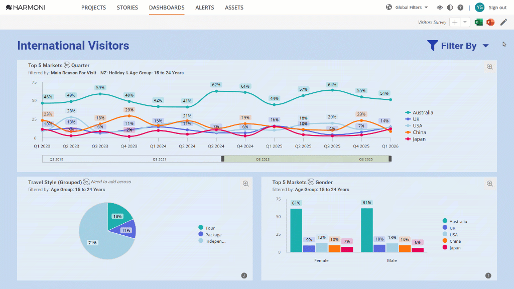Viewport: 514px width, 289px height.
Task: Show info for Travel Style chart
Action: click(x=244, y=275)
